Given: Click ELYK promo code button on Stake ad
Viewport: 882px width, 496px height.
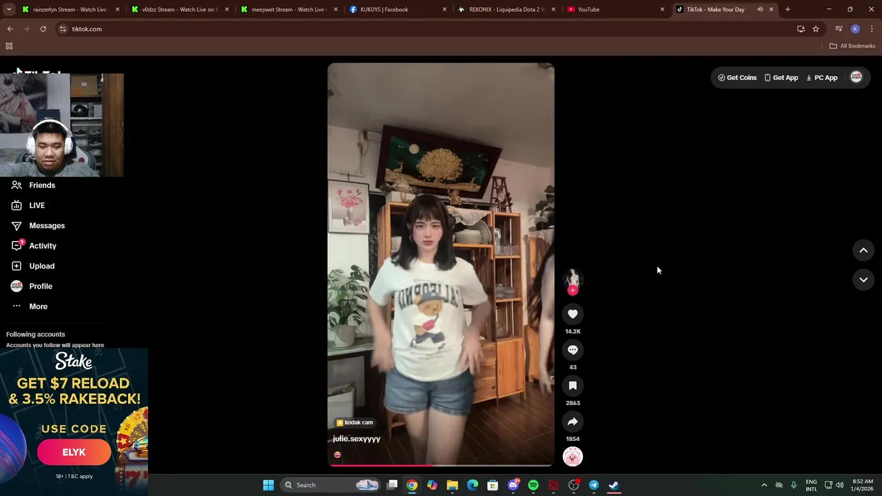Looking at the screenshot, I should [x=74, y=453].
